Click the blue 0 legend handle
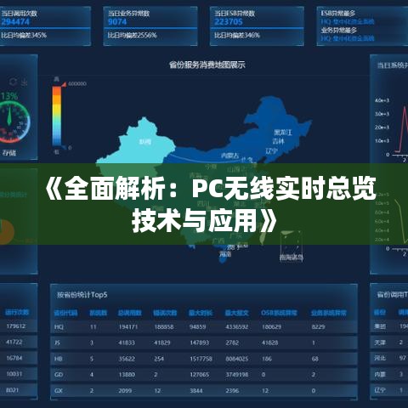This screenshot has height=408, width=408. click(64, 148)
